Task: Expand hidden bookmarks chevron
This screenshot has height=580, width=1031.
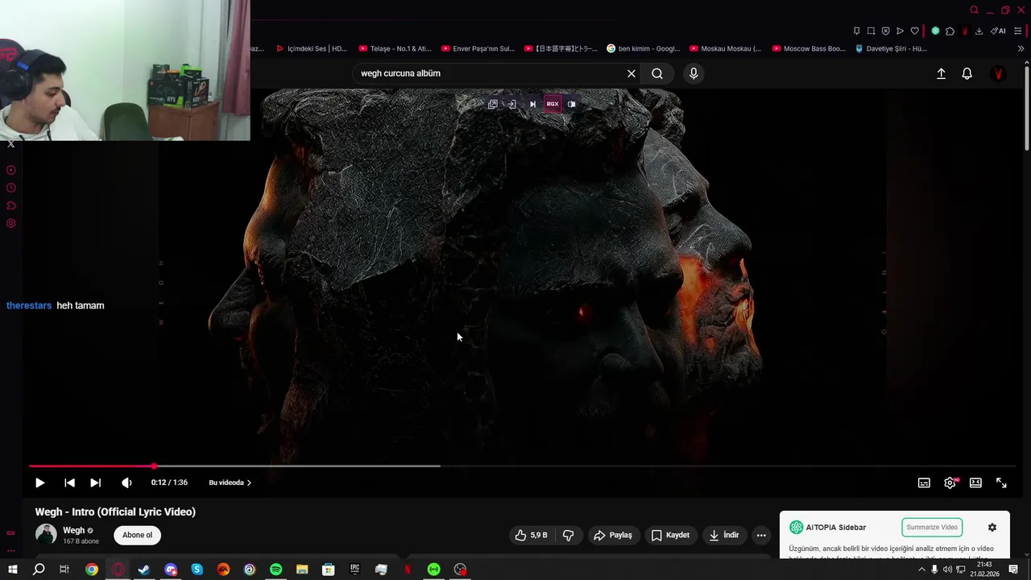Action: (x=1021, y=48)
